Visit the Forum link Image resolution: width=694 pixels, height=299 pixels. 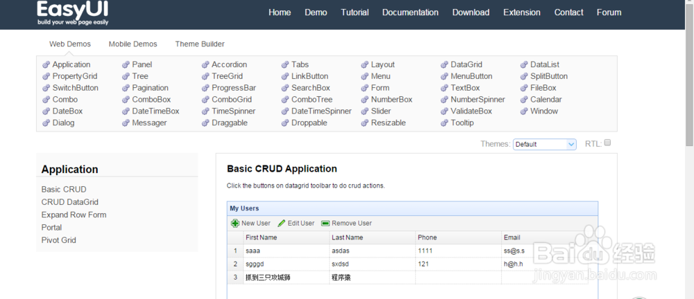tap(609, 12)
